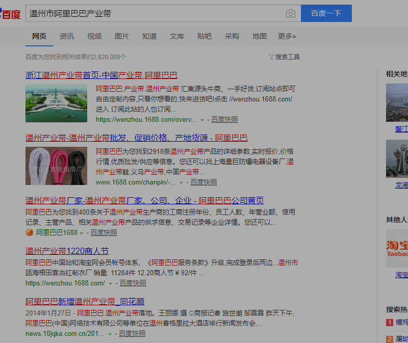This screenshot has width=408, height=343.
Task: Expand dropdown arrow after wenzhou.1688.com/overv URL
Action: [x=202, y=120]
